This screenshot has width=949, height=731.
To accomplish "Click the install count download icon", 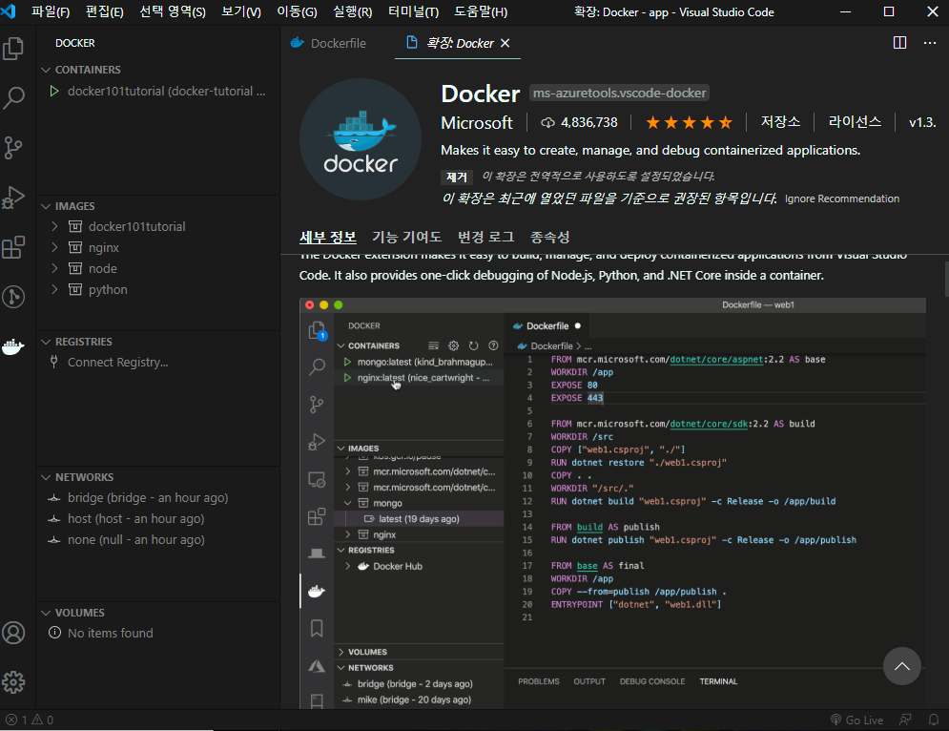I will point(547,123).
